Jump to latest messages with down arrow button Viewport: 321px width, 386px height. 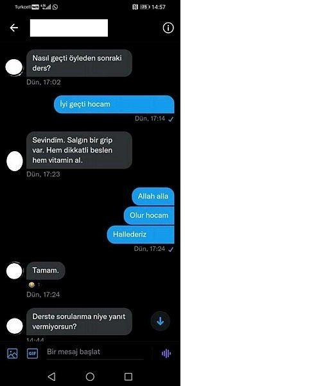point(160,321)
